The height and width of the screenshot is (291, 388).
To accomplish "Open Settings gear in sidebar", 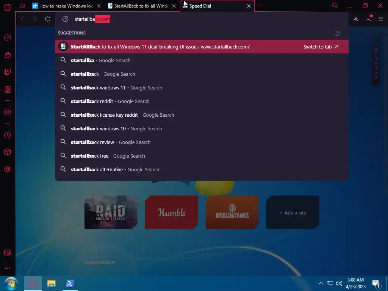I will tap(8, 169).
